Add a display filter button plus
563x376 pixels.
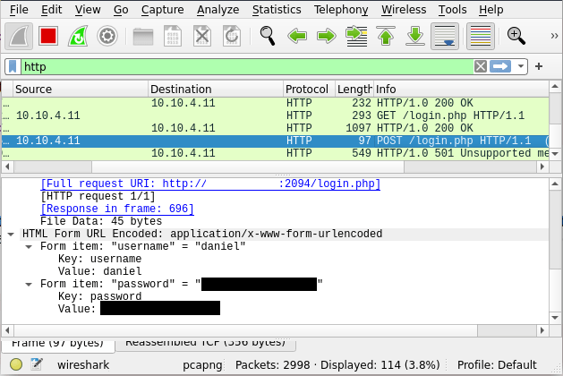coord(539,66)
